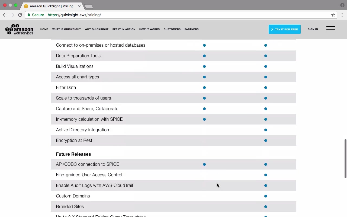Click the TRY IT FOR FREE button
The height and width of the screenshot is (217, 347).
(x=285, y=29)
